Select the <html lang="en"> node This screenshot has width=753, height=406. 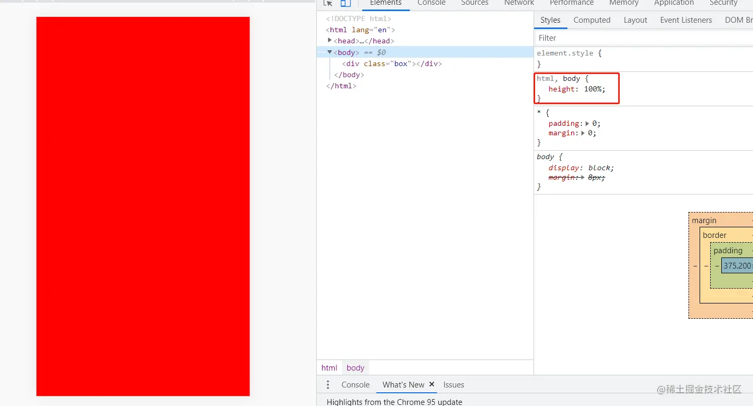point(361,30)
